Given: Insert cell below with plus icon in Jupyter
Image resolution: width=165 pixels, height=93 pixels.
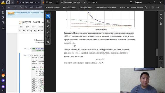Looking at the screenshot, I should click(24, 30).
